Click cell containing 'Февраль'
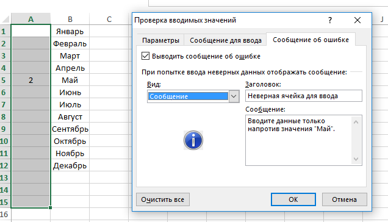The height and width of the screenshot is (222, 388). click(70, 43)
